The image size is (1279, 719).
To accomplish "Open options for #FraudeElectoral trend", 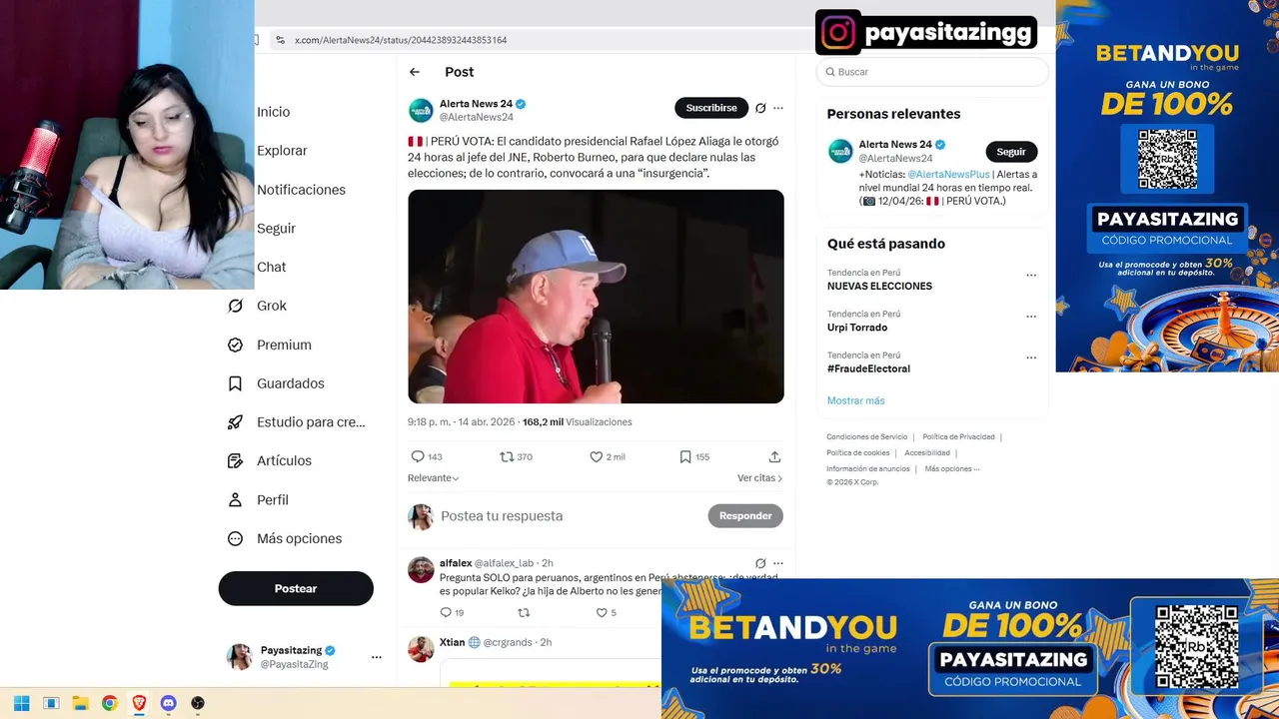I will 1031,358.
